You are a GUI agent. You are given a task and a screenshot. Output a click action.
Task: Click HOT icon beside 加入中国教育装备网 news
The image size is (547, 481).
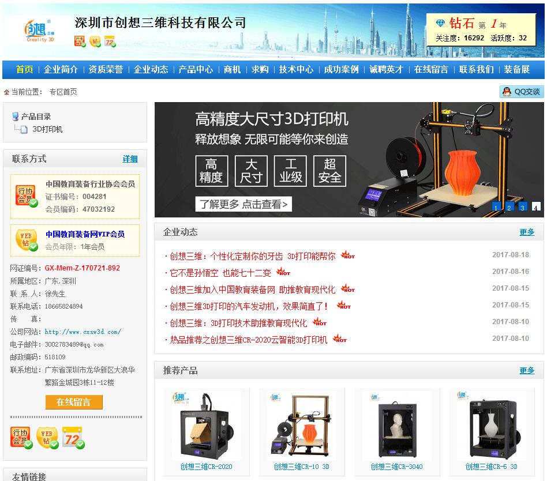[348, 288]
